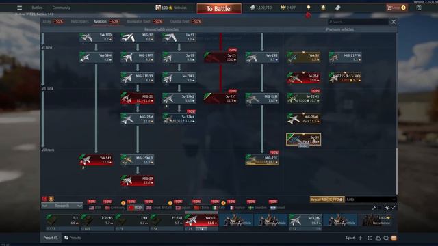Select the Su-7B aircraft
The width and height of the screenshot is (438, 246).
179,57
